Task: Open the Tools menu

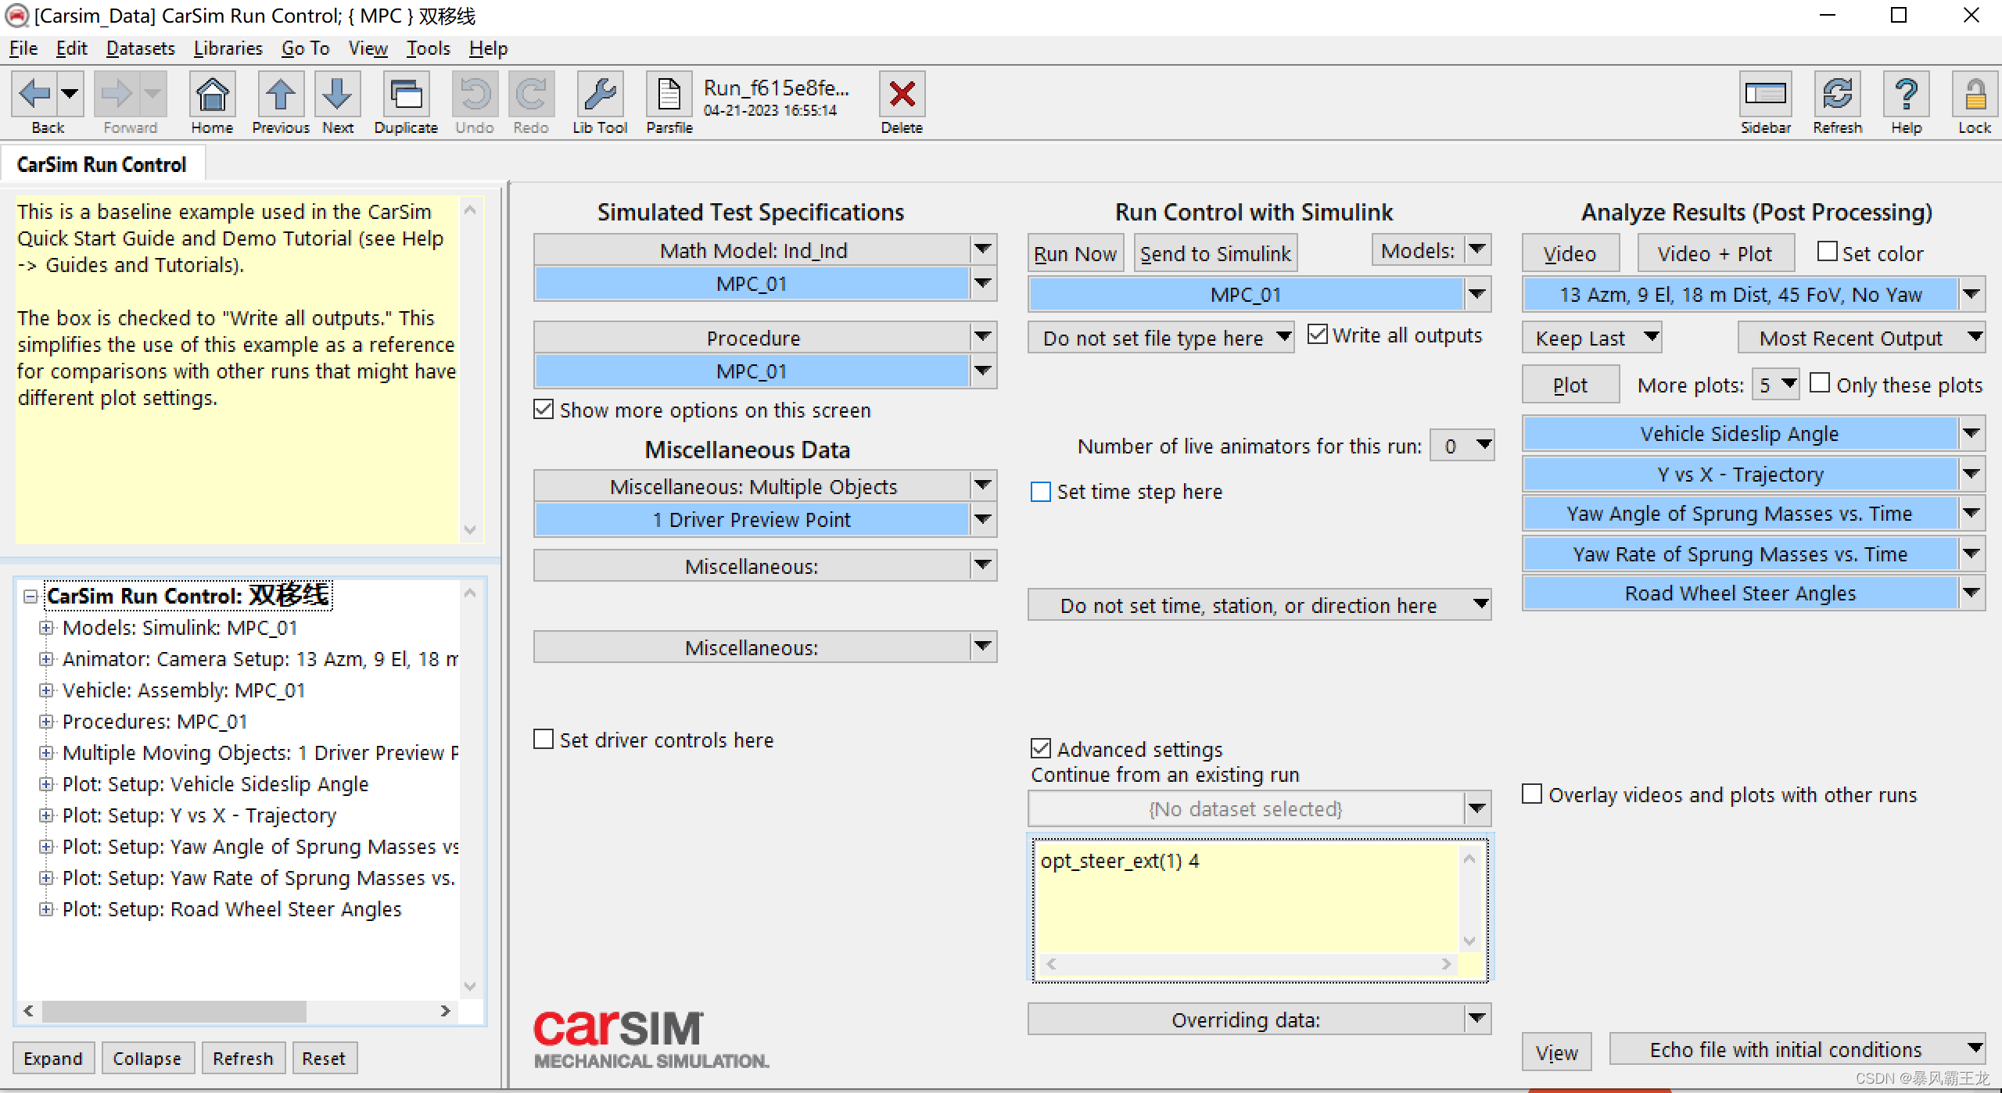Action: tap(428, 48)
